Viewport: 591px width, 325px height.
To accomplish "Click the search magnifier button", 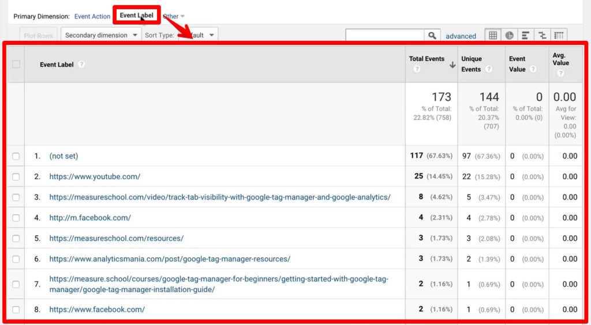I will point(432,35).
